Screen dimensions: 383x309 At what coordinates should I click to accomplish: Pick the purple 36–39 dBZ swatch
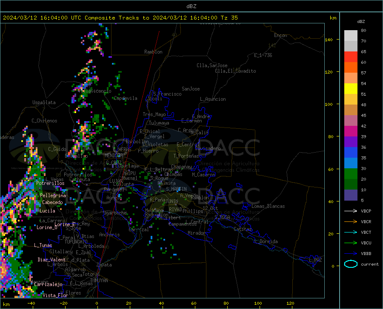[x=351, y=142]
